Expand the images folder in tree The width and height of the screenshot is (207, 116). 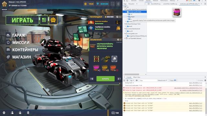[x=127, y=17]
